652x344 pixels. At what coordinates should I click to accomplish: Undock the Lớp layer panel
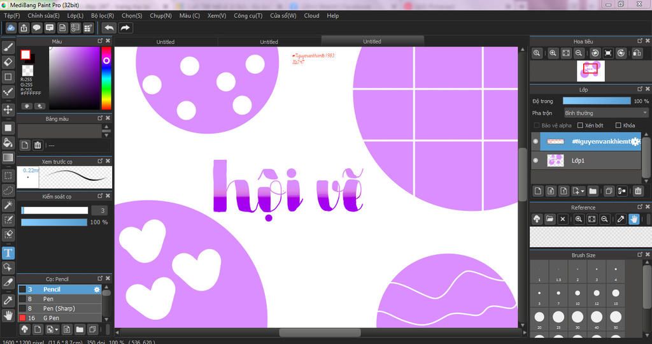point(640,89)
